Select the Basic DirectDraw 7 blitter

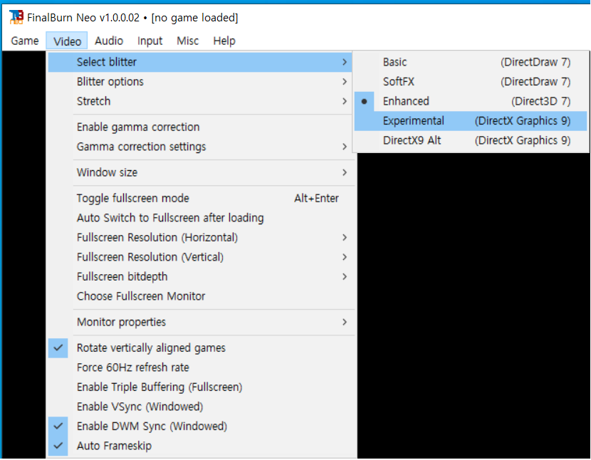click(471, 62)
